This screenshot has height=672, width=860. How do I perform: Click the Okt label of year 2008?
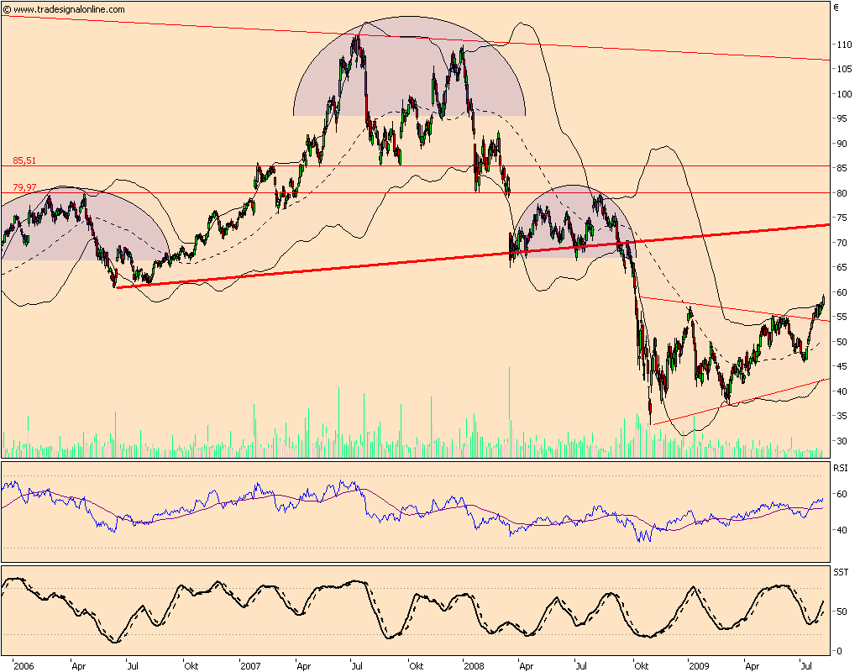click(x=641, y=666)
